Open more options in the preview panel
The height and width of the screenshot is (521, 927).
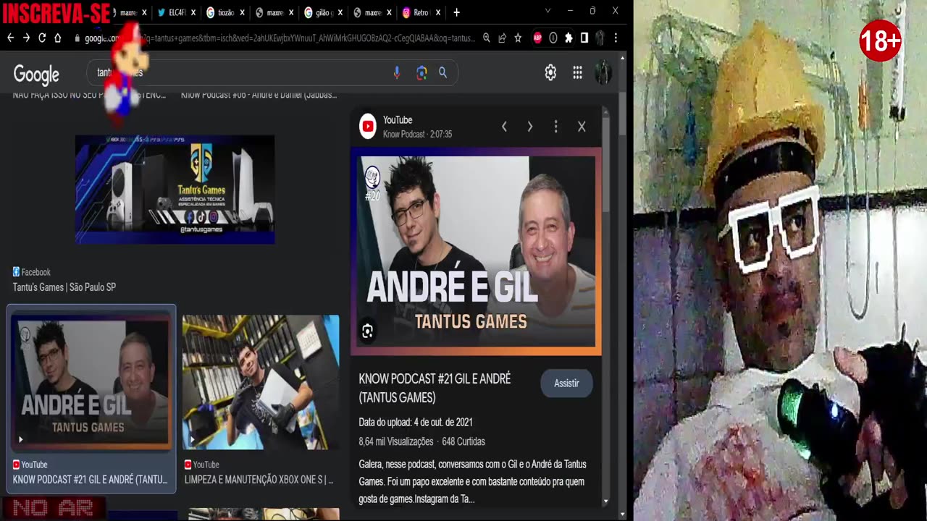click(555, 127)
